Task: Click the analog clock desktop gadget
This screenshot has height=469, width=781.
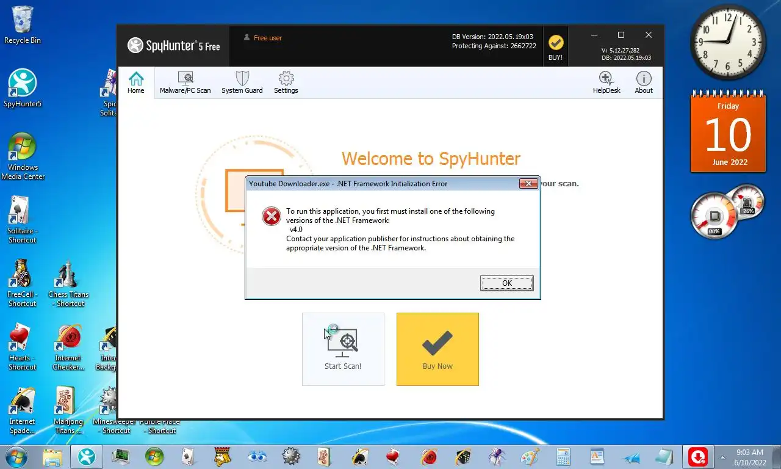Action: (728, 42)
